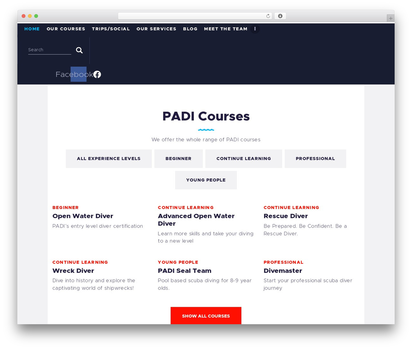Click Continue Learning label above Wreck Diver
The width and height of the screenshot is (412, 349).
point(80,262)
